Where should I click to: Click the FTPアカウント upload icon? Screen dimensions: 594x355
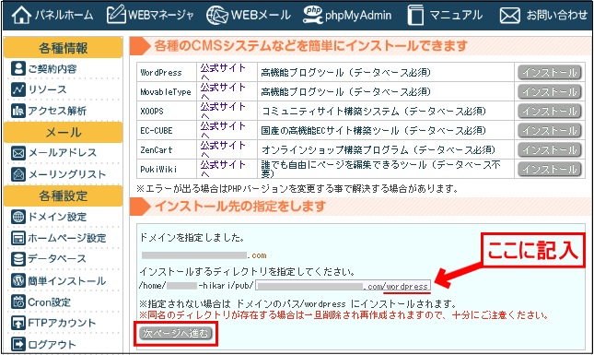(18, 323)
